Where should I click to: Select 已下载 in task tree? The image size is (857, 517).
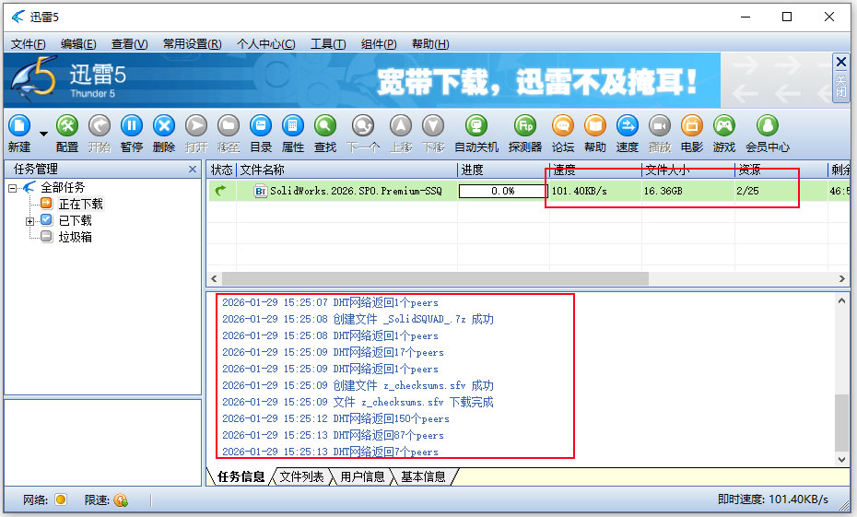coord(75,220)
